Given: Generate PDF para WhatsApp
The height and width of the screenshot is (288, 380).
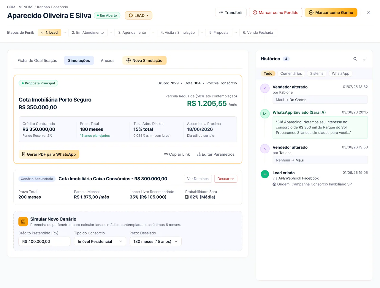Looking at the screenshot, I should (49, 154).
